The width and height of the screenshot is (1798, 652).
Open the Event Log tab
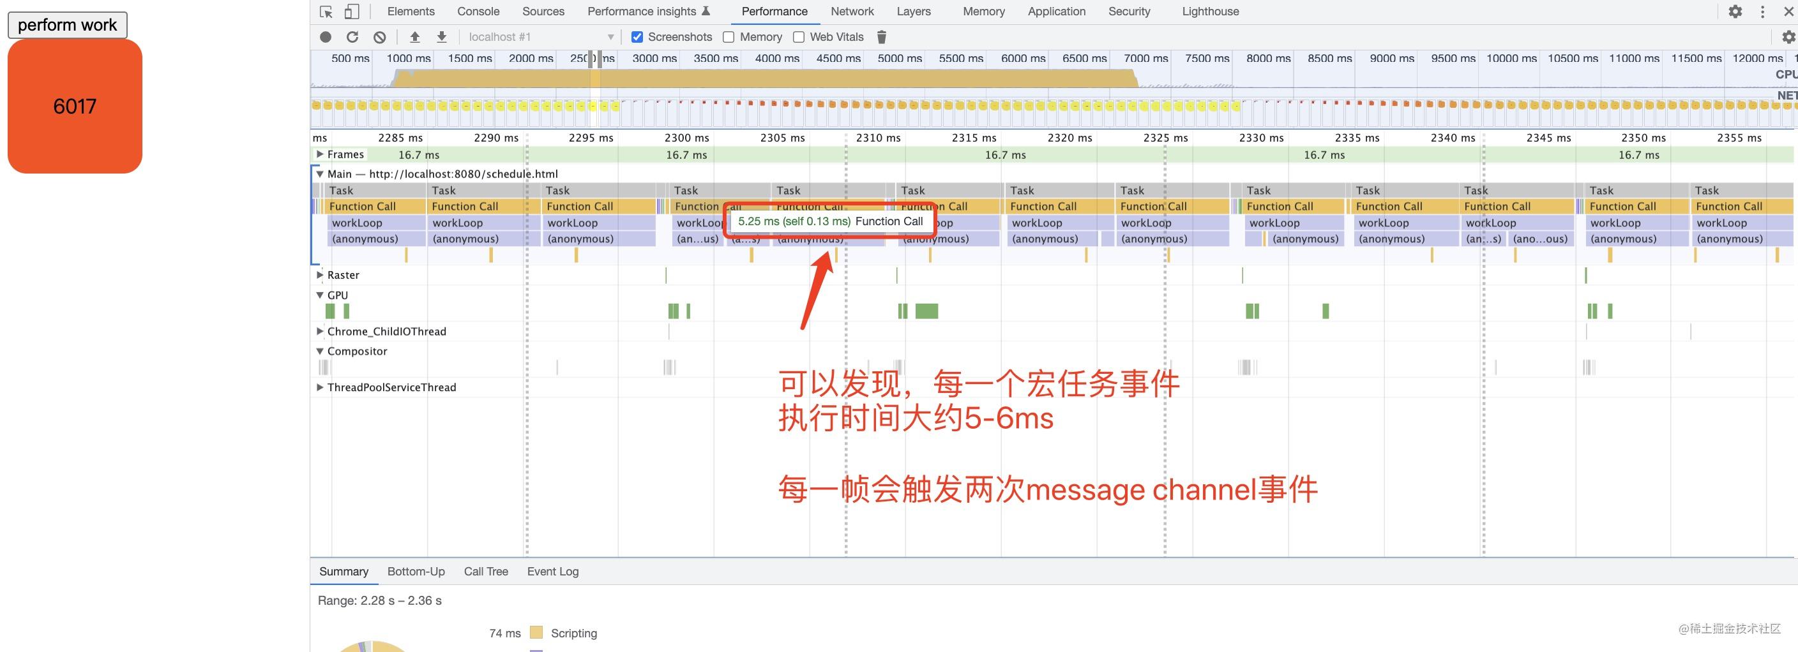(x=553, y=572)
